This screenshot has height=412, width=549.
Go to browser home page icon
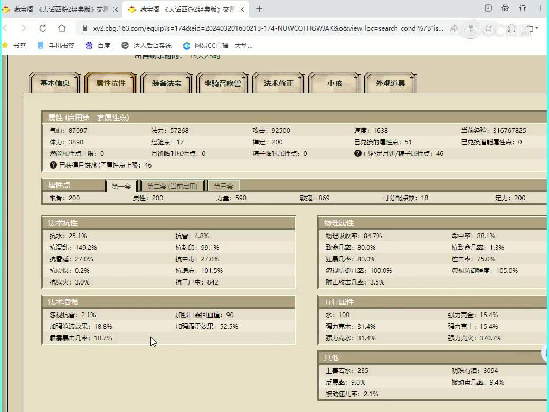coord(62,28)
